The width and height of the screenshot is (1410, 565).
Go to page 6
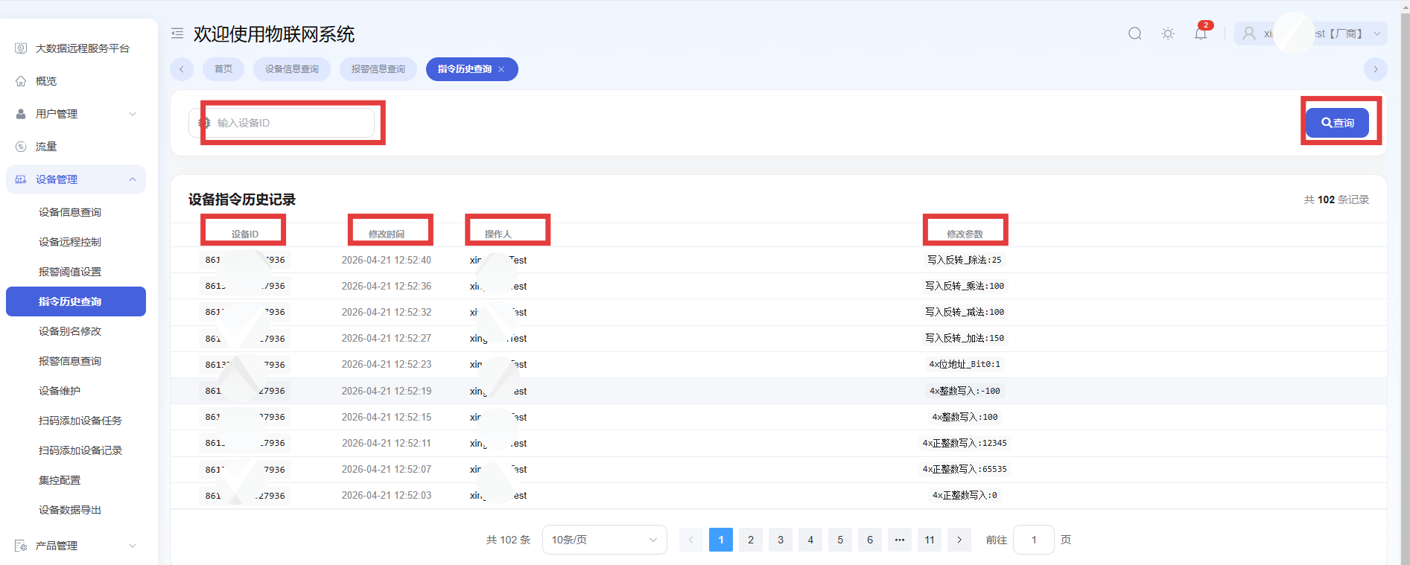[870, 540]
